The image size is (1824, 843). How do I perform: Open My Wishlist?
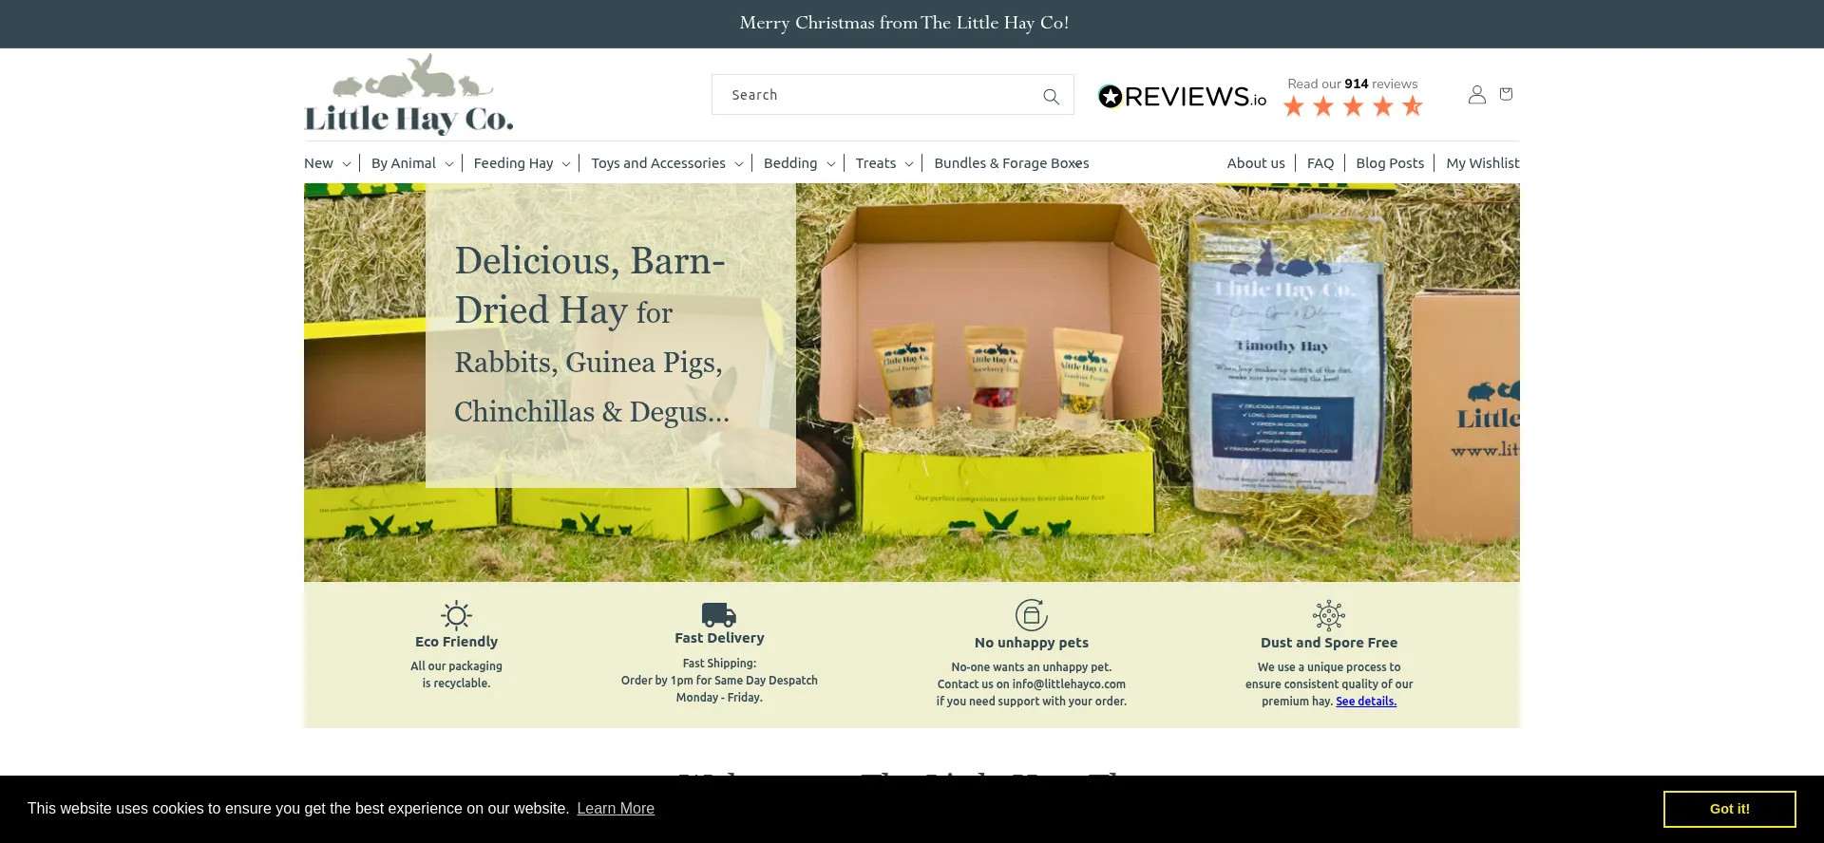tap(1483, 163)
